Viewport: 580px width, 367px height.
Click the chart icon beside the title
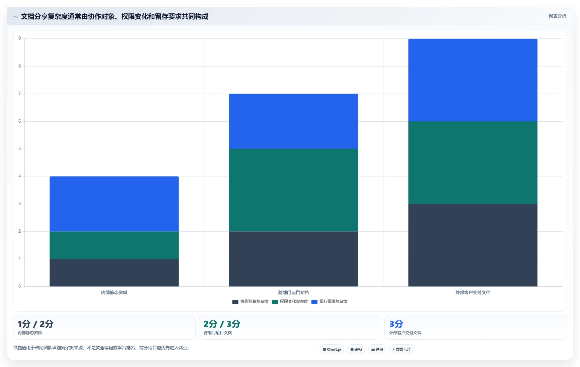coord(16,17)
